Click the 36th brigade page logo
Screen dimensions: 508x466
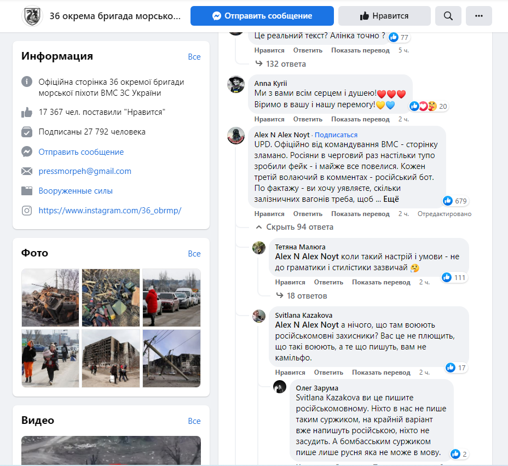[x=32, y=16]
